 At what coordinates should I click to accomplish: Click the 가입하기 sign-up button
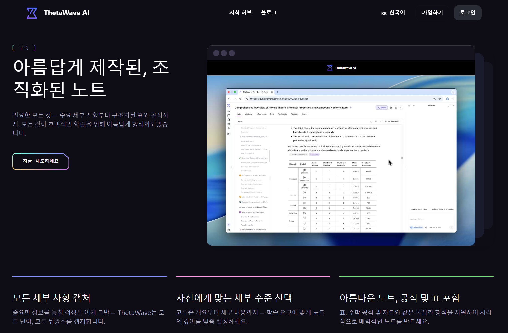(432, 13)
